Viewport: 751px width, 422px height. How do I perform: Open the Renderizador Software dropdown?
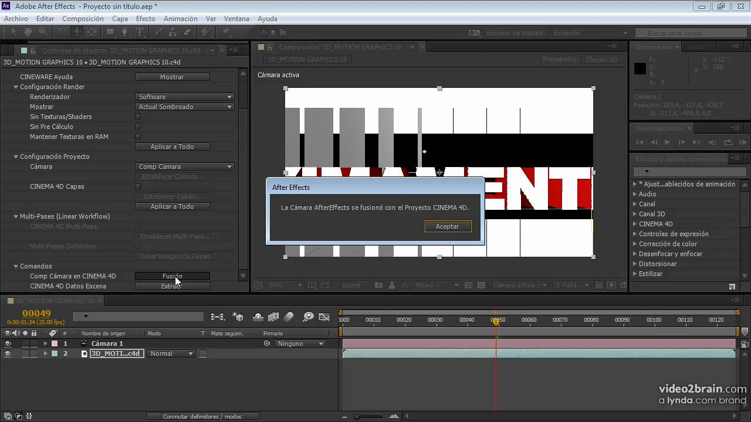point(185,97)
